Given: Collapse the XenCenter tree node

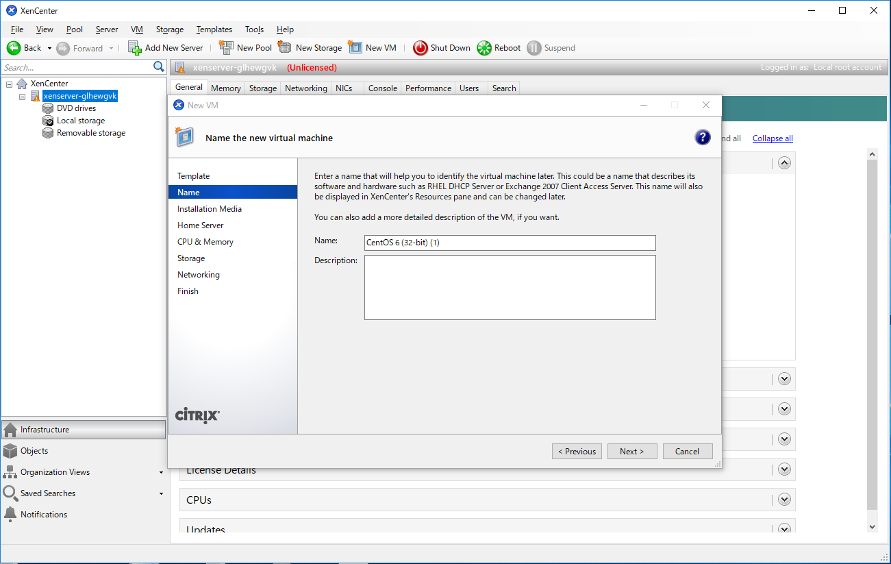Looking at the screenshot, I should pyautogui.click(x=10, y=84).
